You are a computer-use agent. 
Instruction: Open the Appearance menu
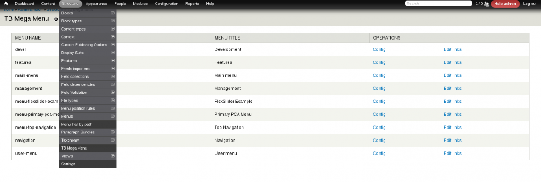click(96, 4)
